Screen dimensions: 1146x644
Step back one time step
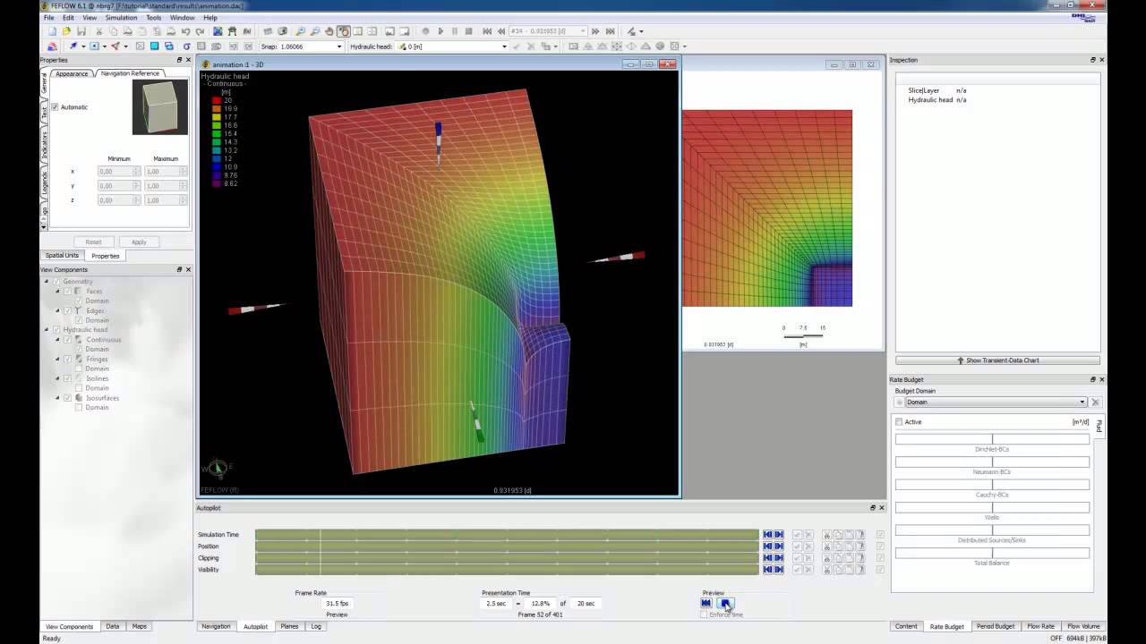[x=500, y=31]
